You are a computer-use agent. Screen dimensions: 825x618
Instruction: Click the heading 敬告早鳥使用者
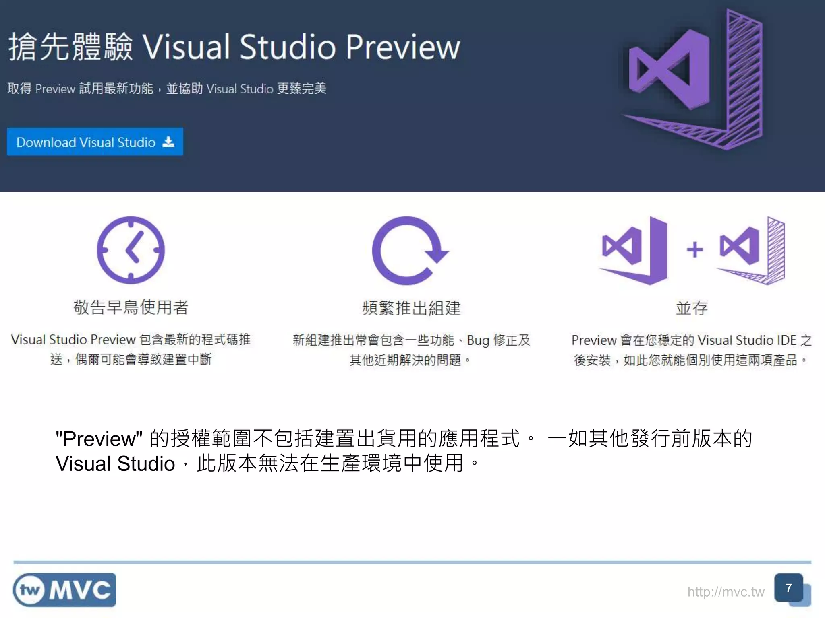pos(131,307)
